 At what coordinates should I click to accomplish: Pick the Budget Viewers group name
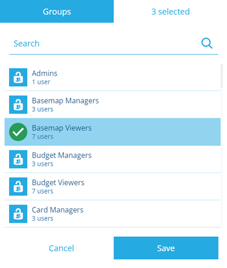coord(58,183)
